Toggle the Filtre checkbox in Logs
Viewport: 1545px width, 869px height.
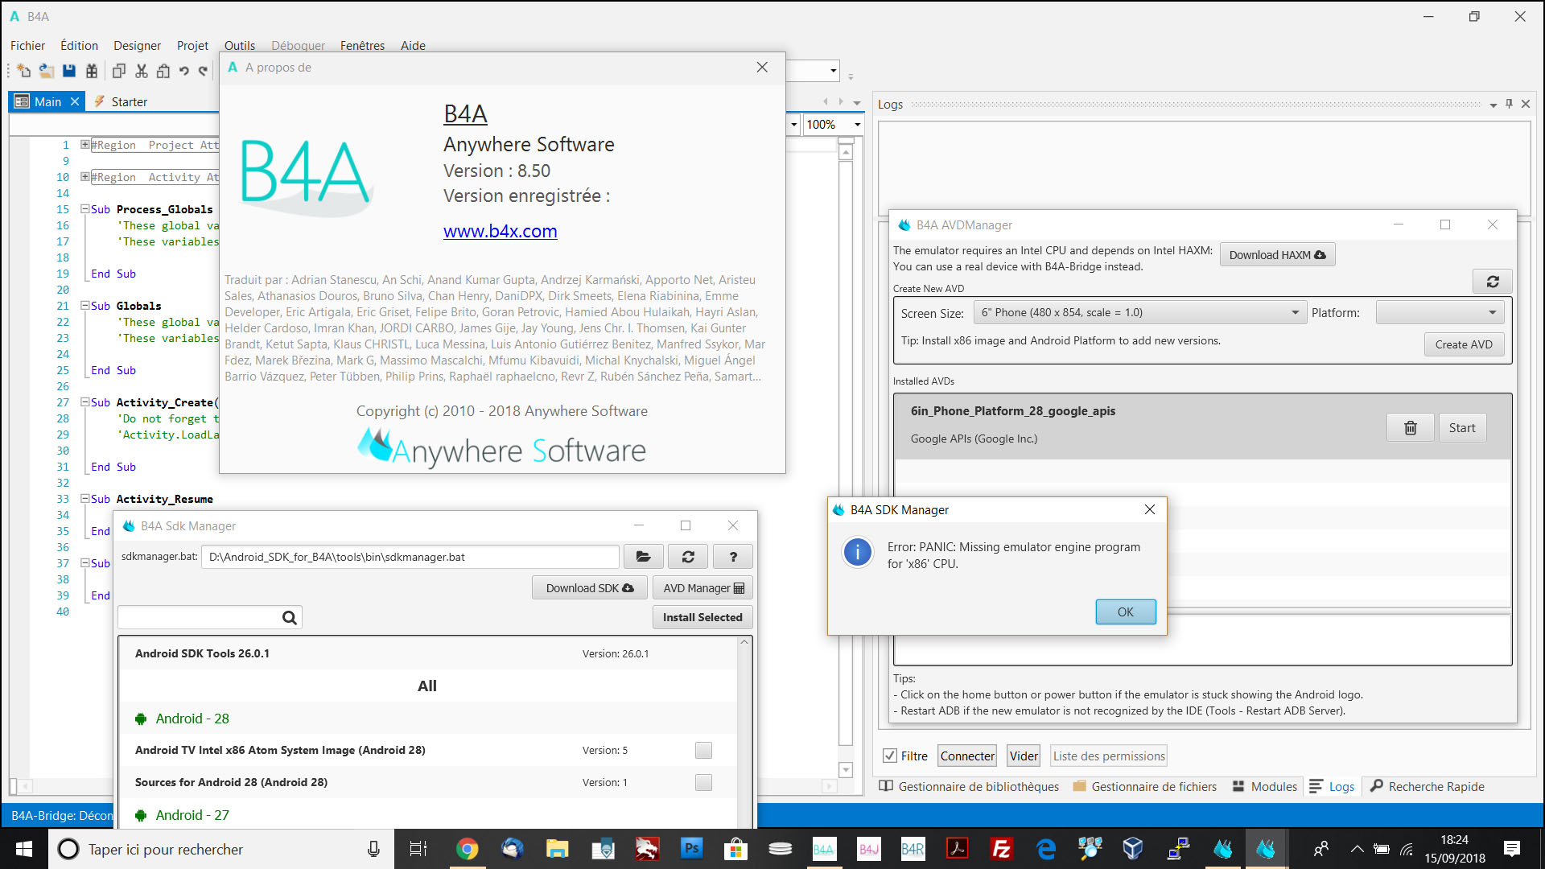[x=890, y=756]
